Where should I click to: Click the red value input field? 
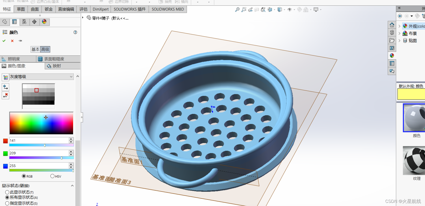39,140
